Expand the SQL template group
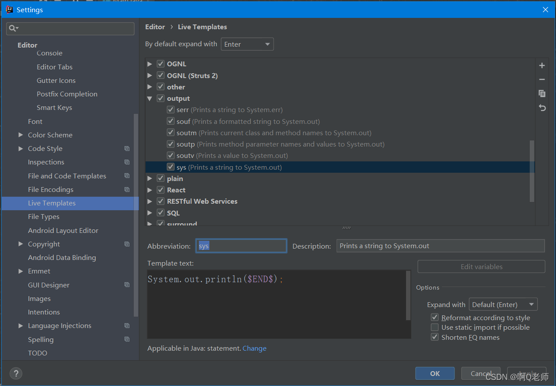Screen dimensions: 556x386 [x=149, y=213]
